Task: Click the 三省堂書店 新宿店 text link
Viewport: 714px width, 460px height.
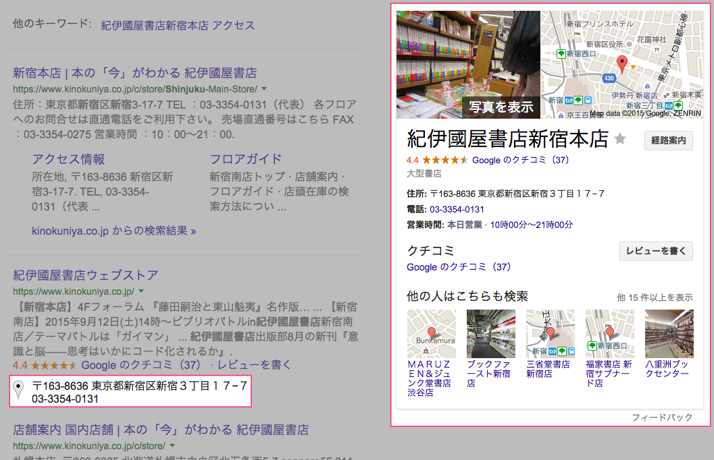Action: click(548, 369)
